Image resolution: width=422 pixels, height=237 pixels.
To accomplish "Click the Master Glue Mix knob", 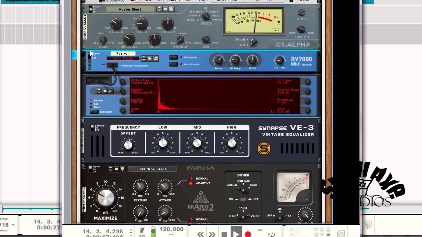I will pyautogui.click(x=206, y=40).
